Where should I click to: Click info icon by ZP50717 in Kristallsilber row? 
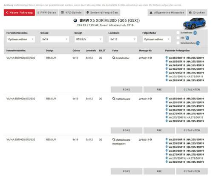point(151,58)
